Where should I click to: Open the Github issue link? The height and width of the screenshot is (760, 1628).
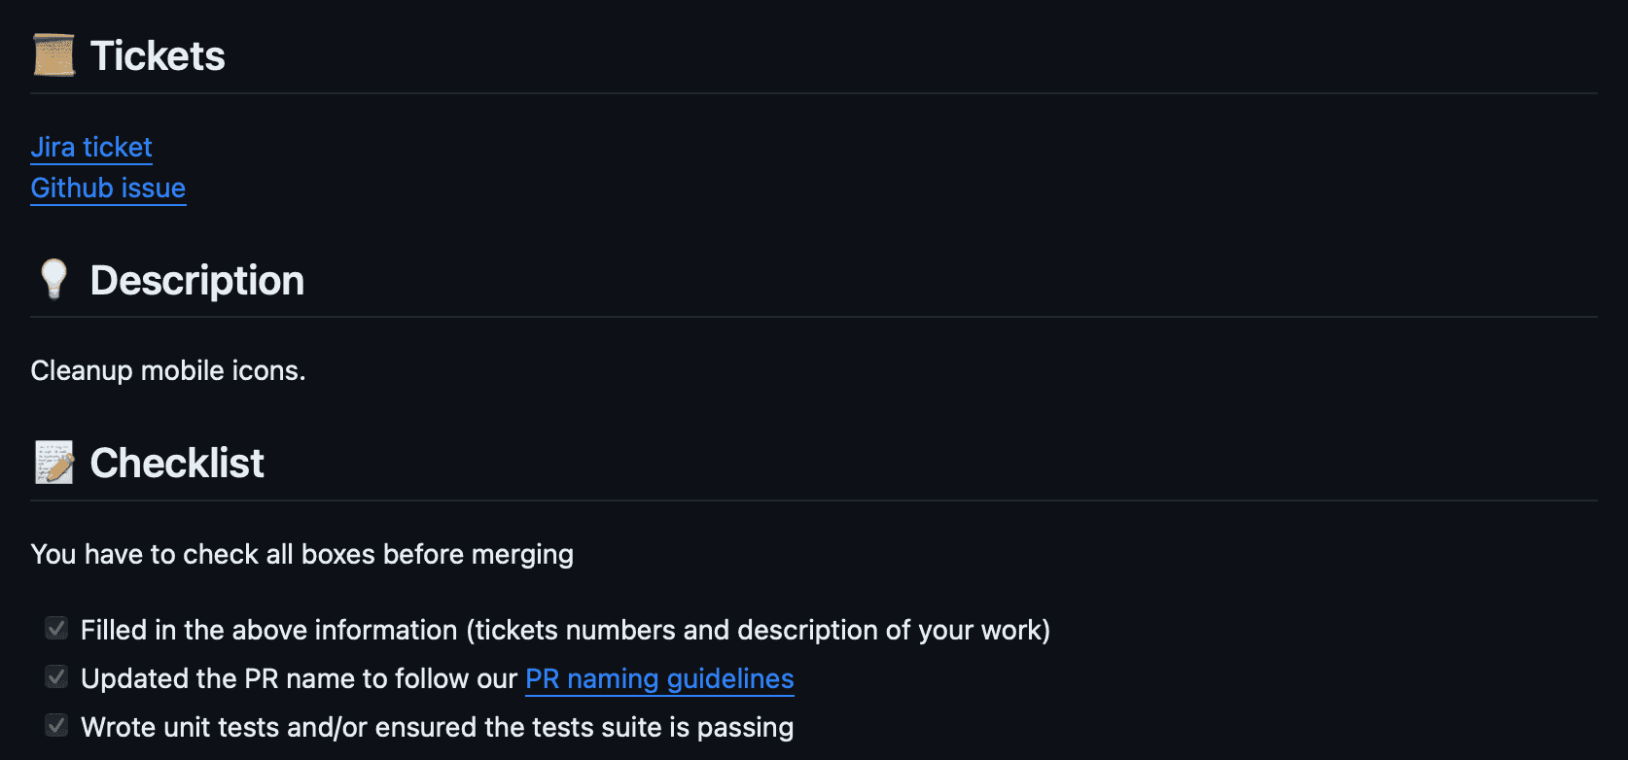[x=108, y=188]
